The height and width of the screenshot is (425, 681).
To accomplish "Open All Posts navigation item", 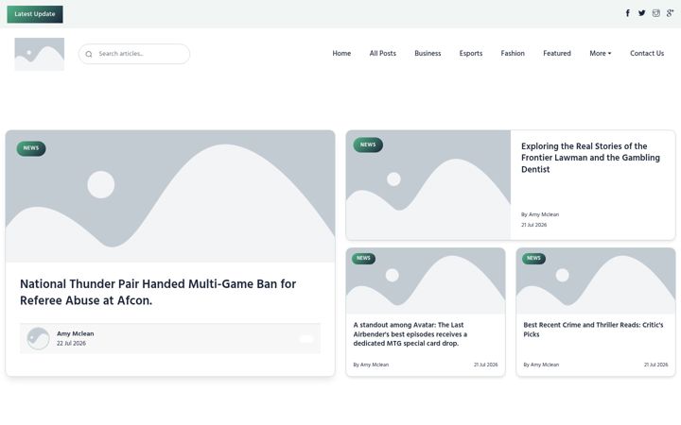I will [383, 53].
